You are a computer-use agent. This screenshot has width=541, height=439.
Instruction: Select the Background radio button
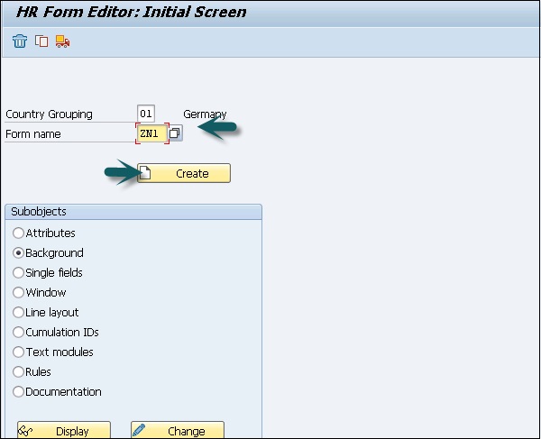(18, 253)
